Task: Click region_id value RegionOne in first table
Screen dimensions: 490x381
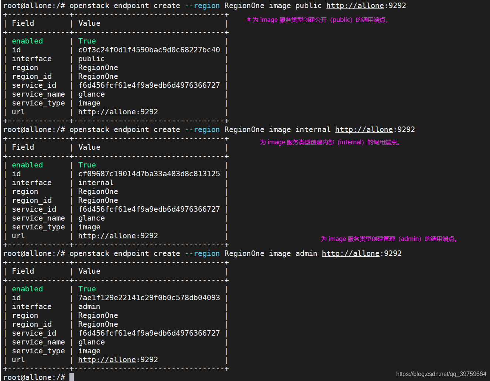Action: click(x=98, y=77)
